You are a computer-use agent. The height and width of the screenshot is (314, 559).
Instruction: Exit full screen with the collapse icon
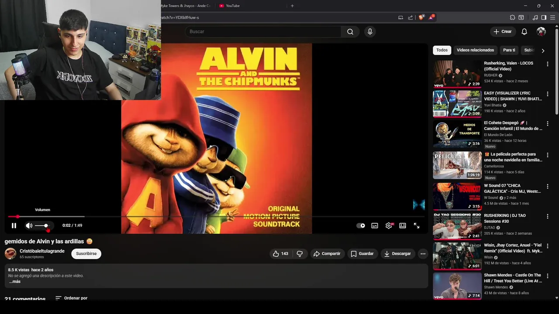(417, 225)
